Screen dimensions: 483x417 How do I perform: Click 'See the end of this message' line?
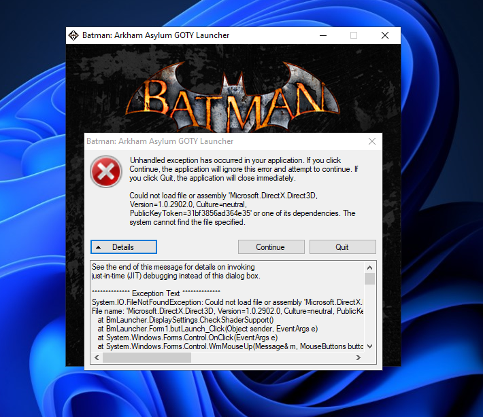(173, 267)
